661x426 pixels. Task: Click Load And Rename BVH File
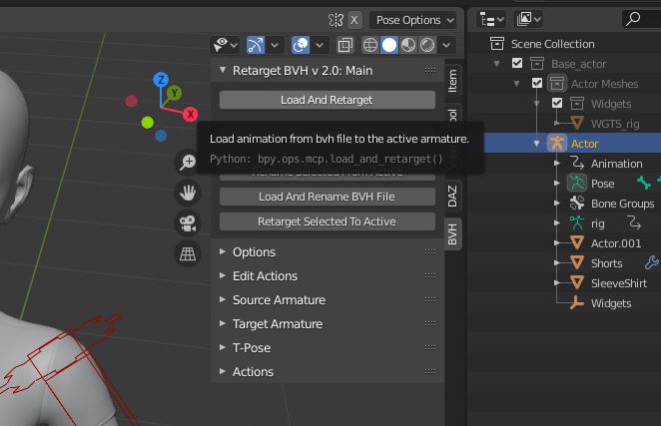coord(328,197)
